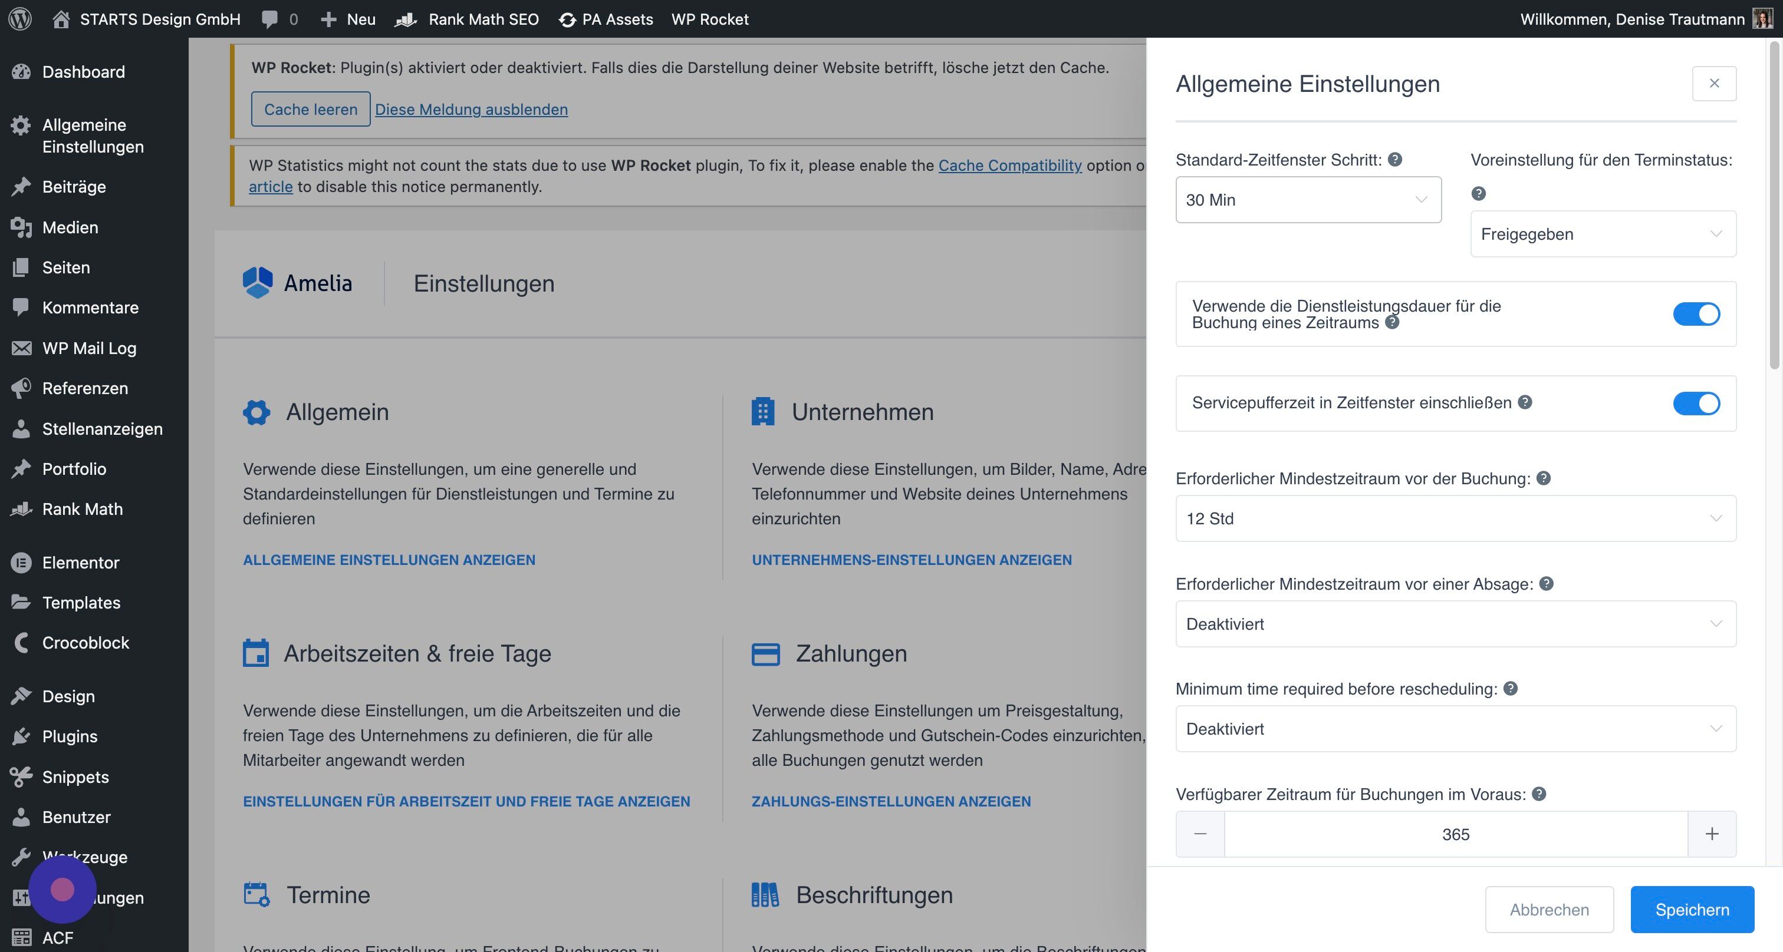Image resolution: width=1783 pixels, height=952 pixels.
Task: Open ACF menu item in sidebar
Action: [57, 937]
